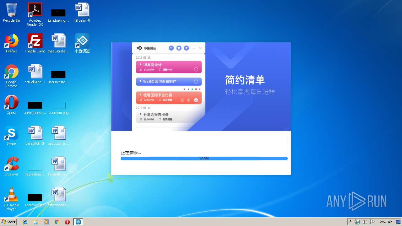Viewport: 402px width, 226px height.
Task: Launch the Opera desktop shortcut
Action: pyautogui.click(x=11, y=105)
